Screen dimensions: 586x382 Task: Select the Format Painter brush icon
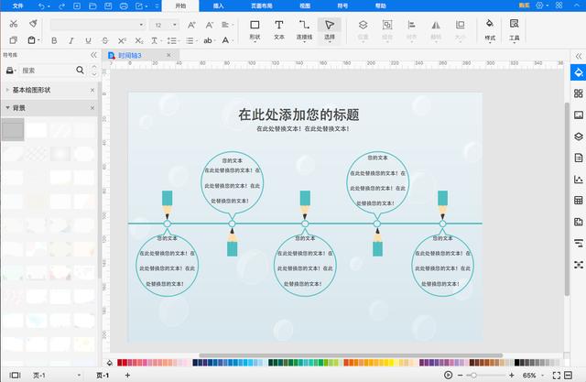[x=33, y=24]
